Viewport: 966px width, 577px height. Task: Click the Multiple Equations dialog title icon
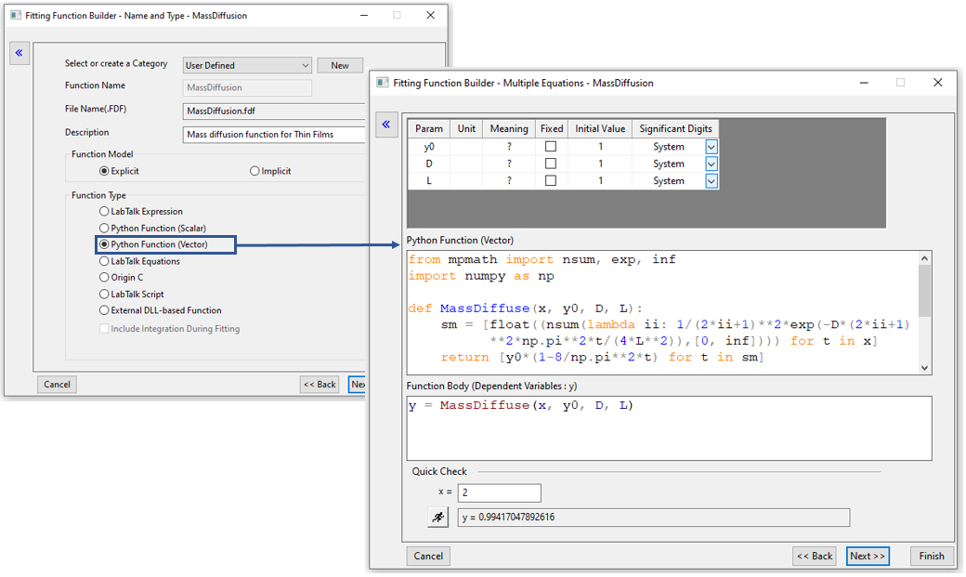coord(382,83)
